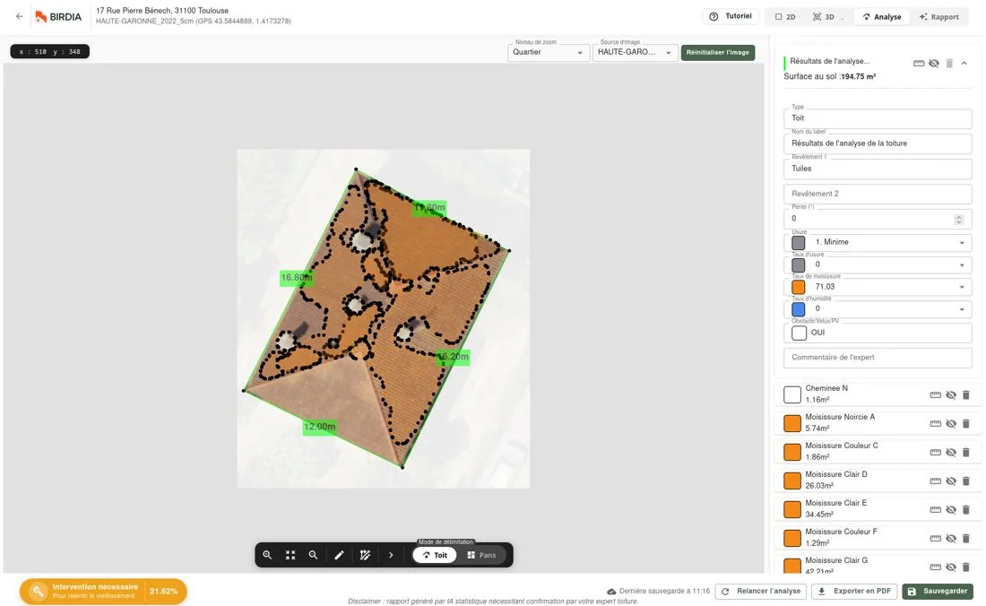
Task: Click Exporter en PDF button
Action: click(854, 592)
